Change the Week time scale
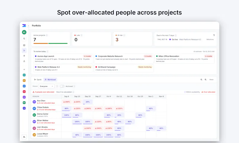This screenshot has height=143, width=239. coord(212,80)
